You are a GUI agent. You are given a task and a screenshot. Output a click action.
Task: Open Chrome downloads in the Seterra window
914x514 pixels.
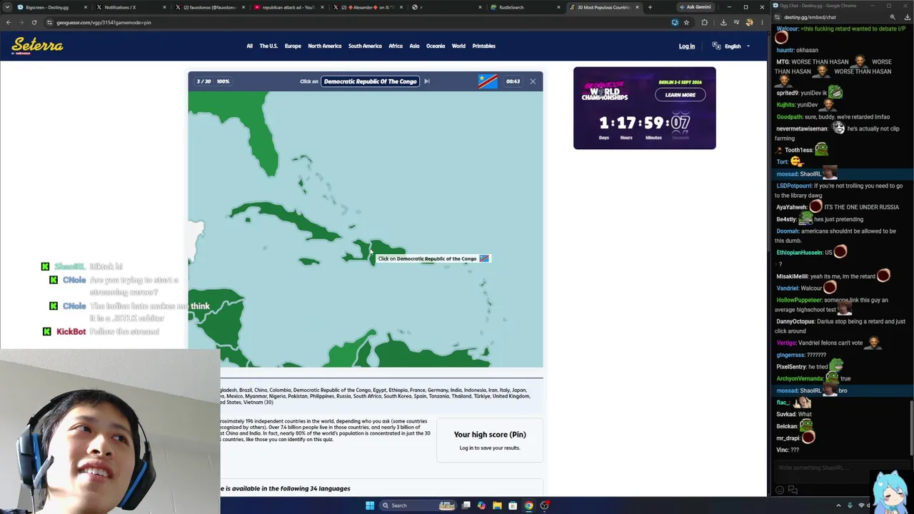pyautogui.click(x=723, y=22)
